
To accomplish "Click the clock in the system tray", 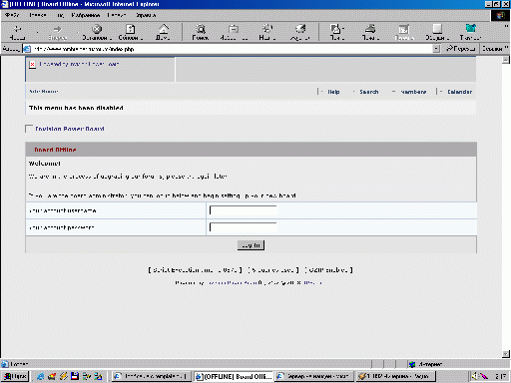I will click(x=501, y=376).
